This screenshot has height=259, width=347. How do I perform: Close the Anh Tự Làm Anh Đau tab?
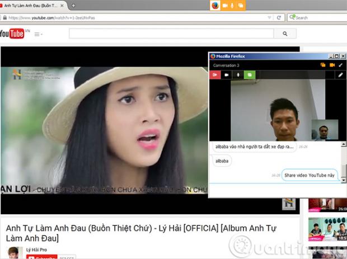pyautogui.click(x=62, y=6)
